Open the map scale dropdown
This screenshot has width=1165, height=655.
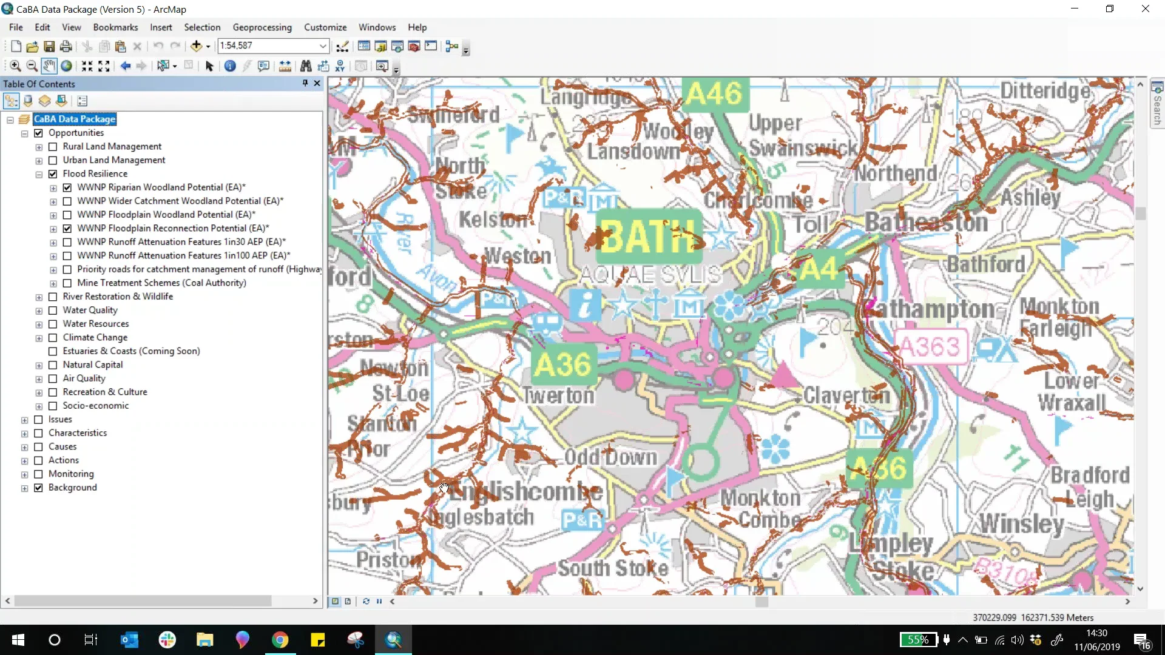(x=323, y=46)
